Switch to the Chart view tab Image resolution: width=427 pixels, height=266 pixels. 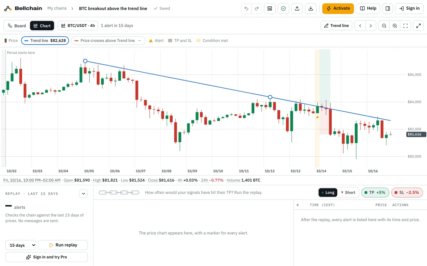point(42,26)
